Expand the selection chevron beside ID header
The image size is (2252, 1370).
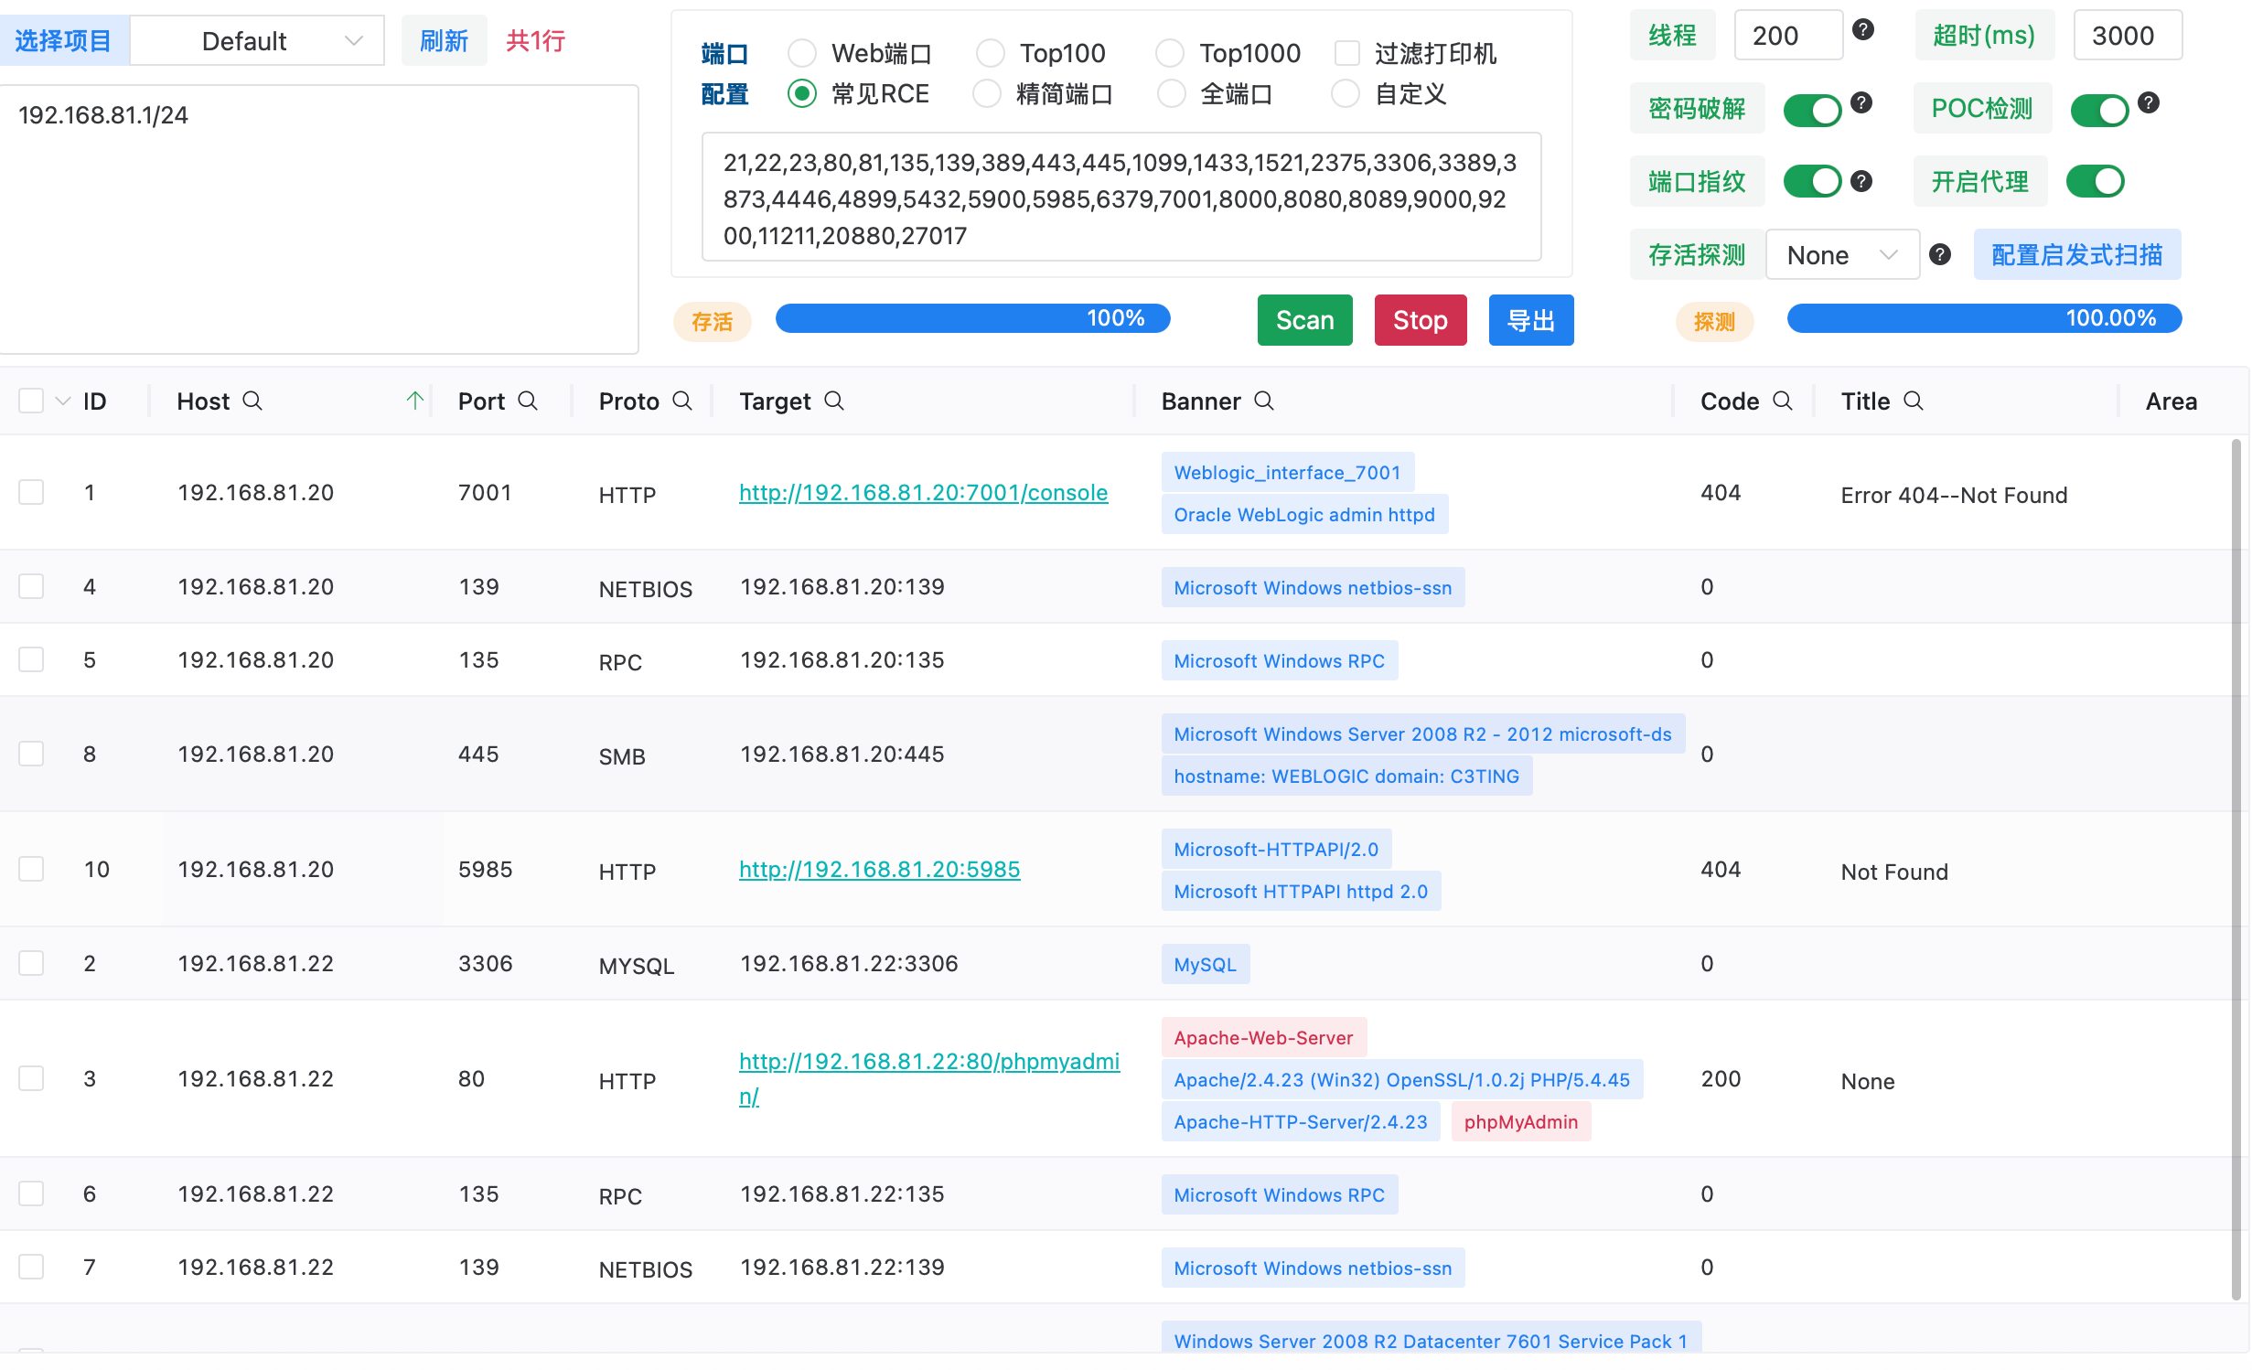click(x=63, y=401)
